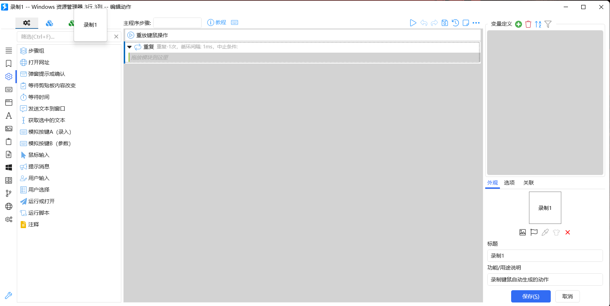
Task: Select the gear-nodes category at the sidebar bottom
Action: point(9,219)
